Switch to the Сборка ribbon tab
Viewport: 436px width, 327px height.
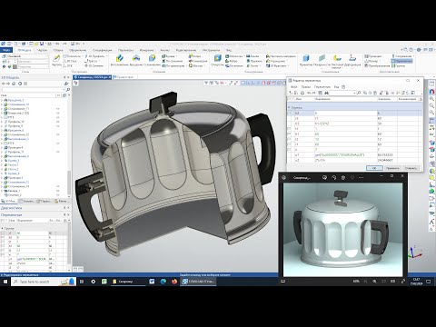tap(58, 50)
